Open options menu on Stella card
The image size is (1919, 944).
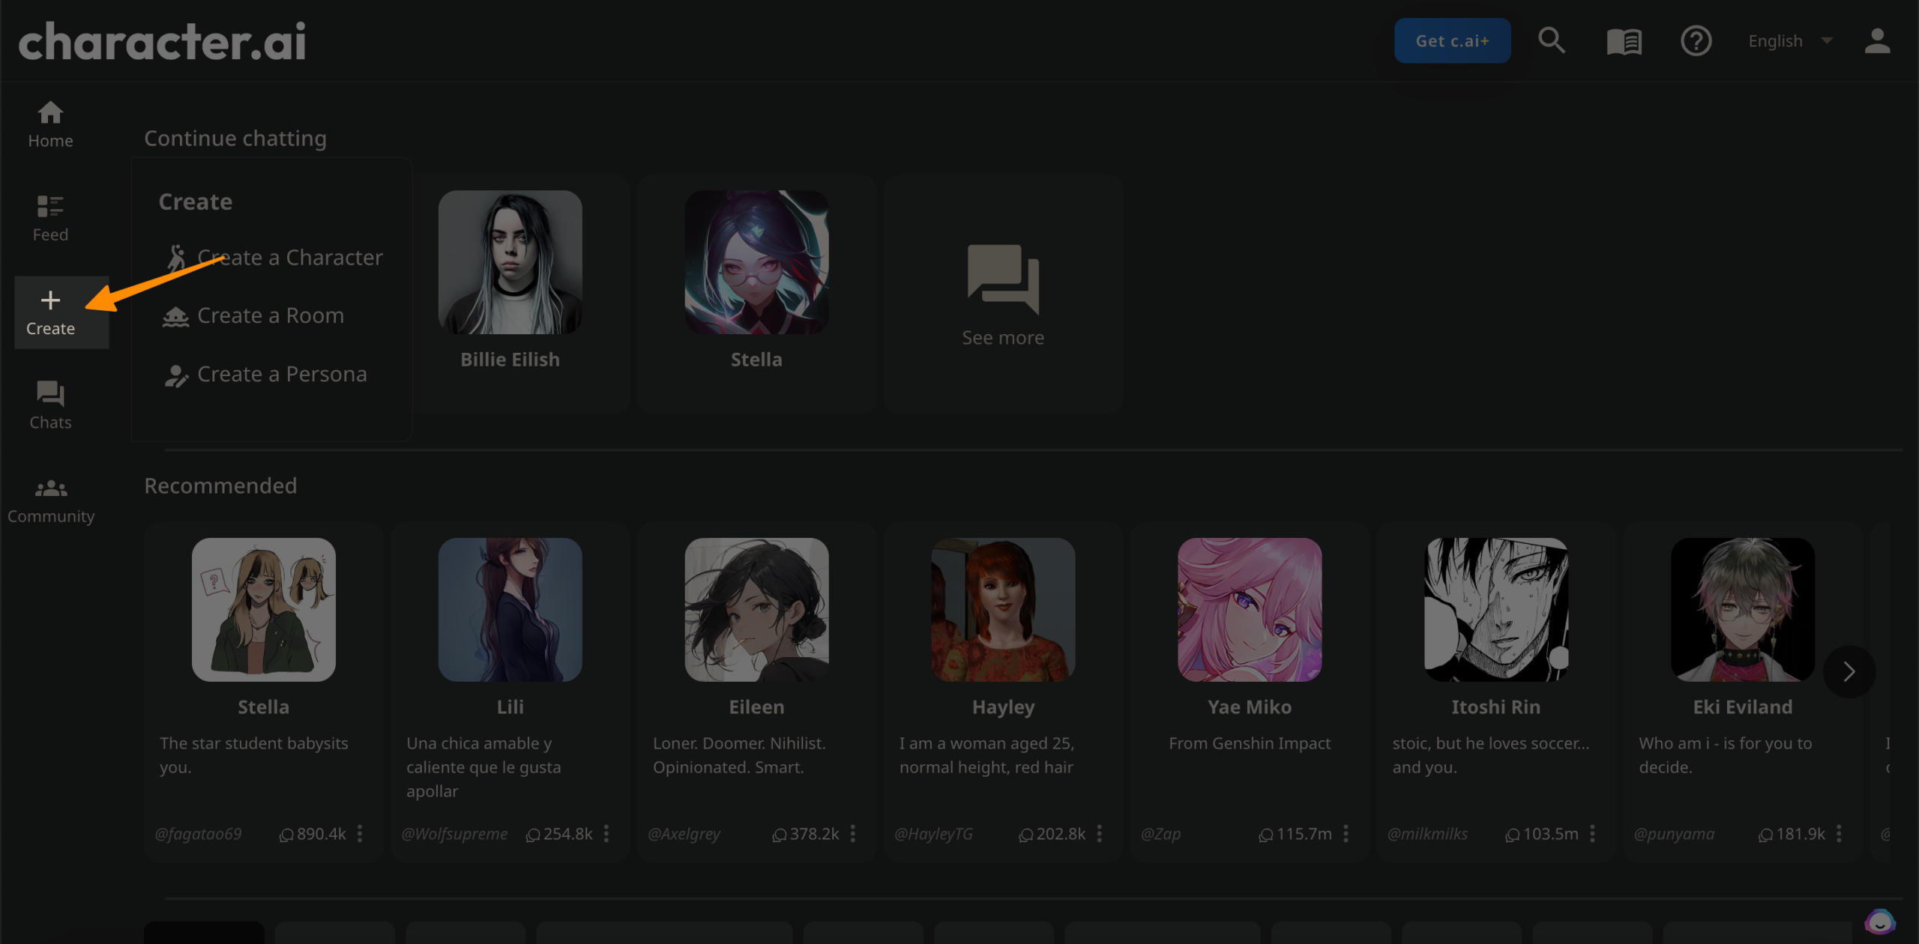pos(360,834)
